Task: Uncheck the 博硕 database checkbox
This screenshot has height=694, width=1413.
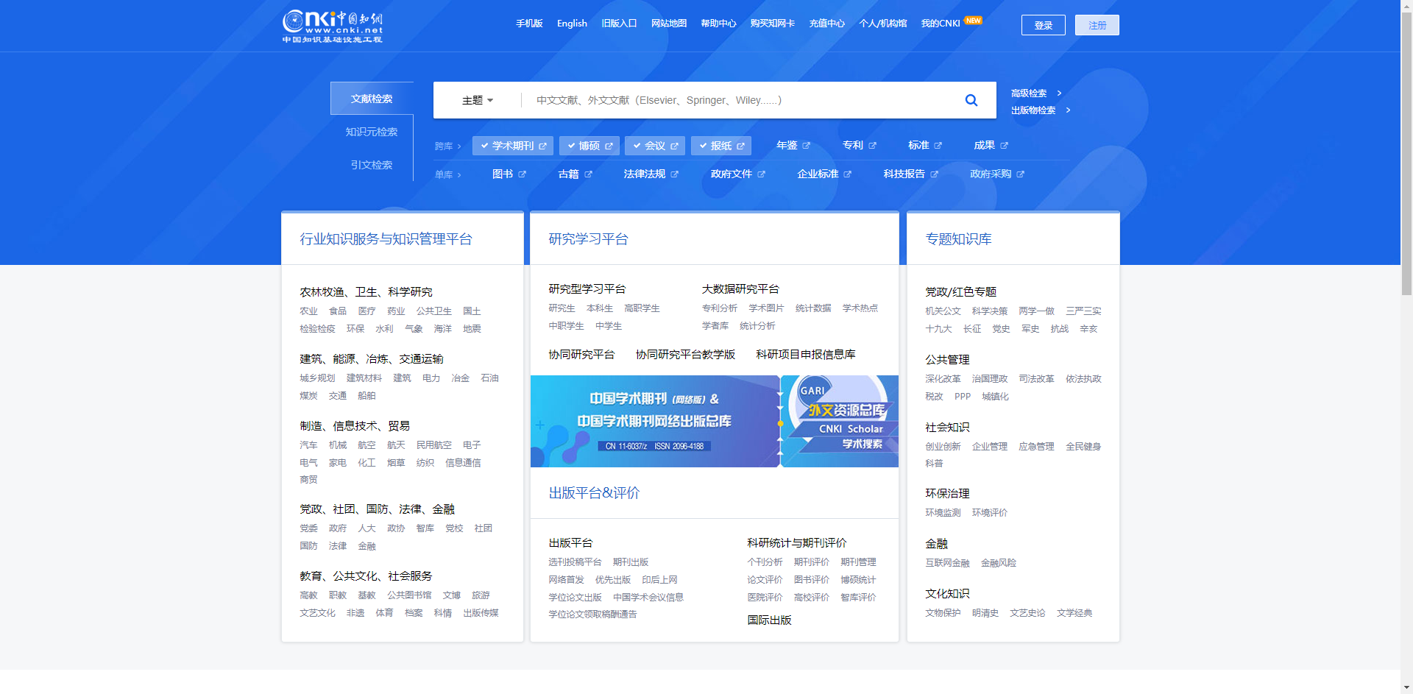Action: point(571,146)
